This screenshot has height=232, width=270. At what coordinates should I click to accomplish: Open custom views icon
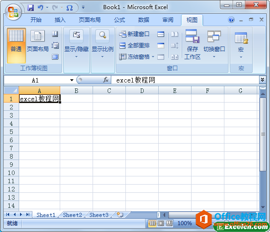pos(55,46)
